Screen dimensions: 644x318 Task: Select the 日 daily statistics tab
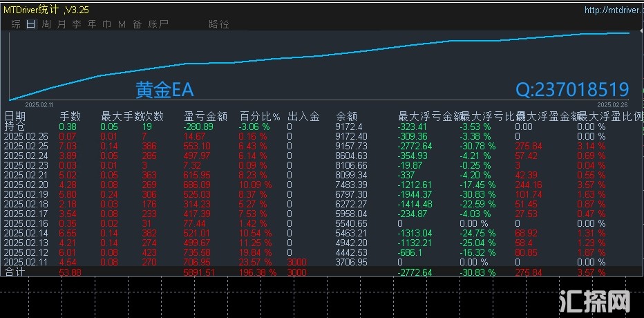[30, 24]
